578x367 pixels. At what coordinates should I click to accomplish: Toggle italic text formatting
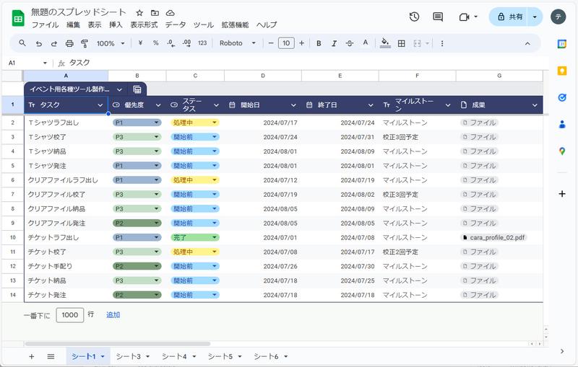[334, 43]
